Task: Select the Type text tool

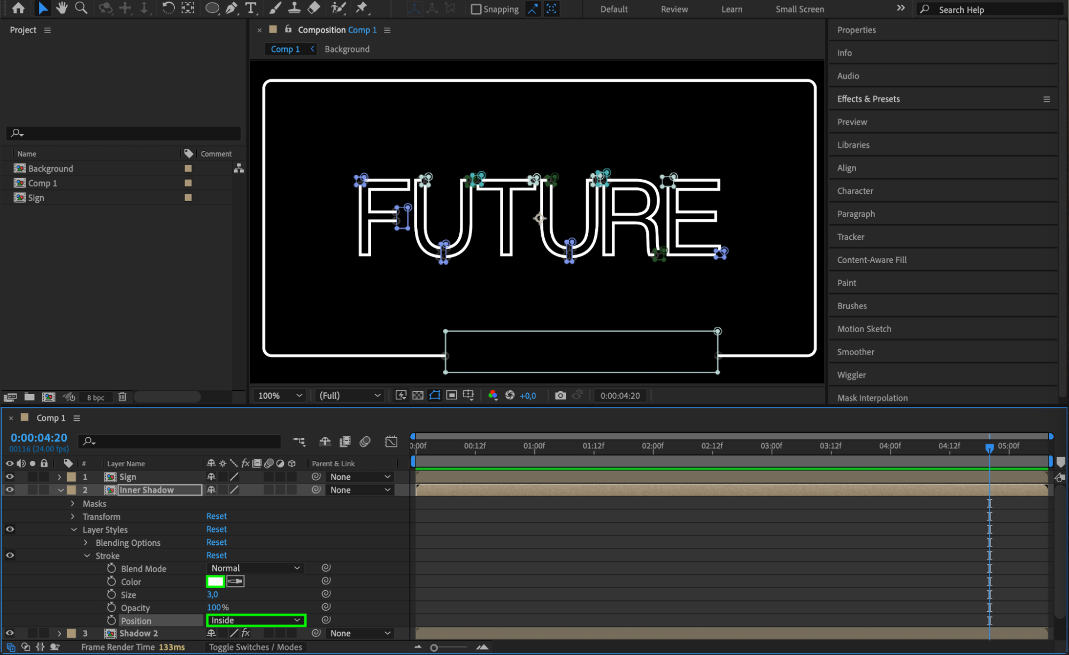Action: [250, 8]
